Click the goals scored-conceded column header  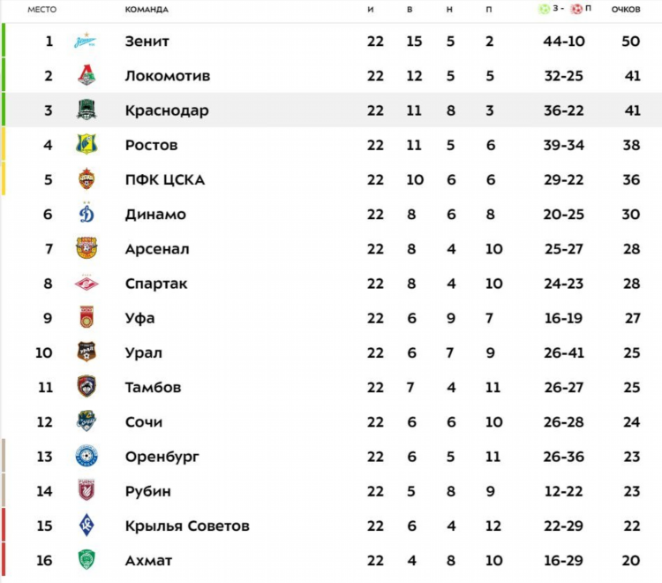pos(565,9)
